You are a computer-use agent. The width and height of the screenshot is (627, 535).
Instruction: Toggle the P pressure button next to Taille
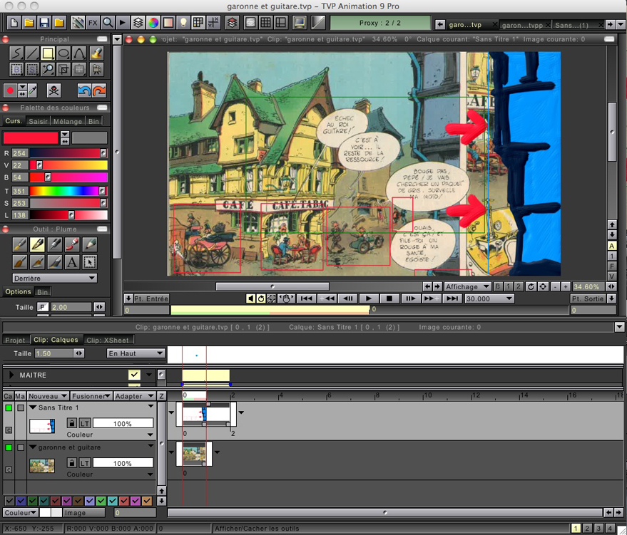click(x=43, y=307)
